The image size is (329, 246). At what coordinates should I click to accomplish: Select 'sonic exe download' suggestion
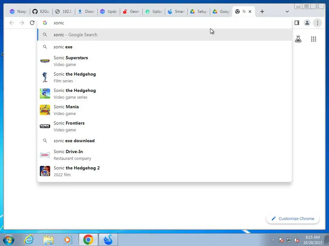164,141
